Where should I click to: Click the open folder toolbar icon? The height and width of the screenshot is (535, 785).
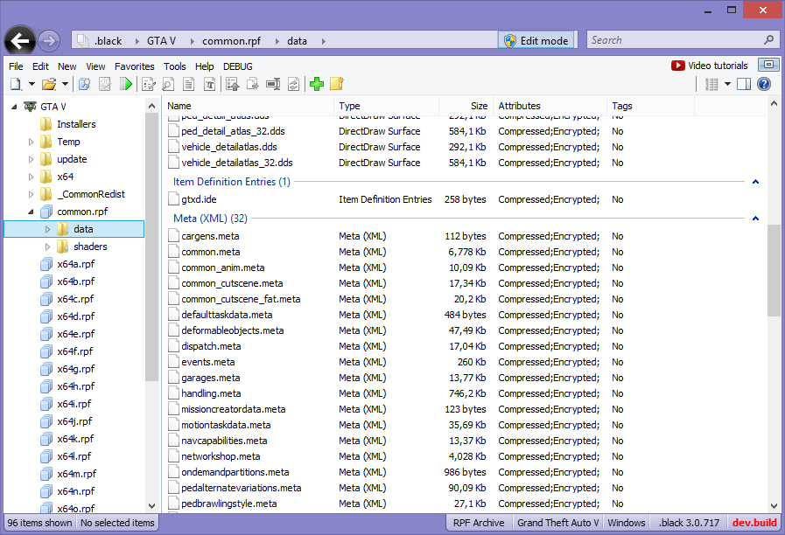tap(49, 84)
